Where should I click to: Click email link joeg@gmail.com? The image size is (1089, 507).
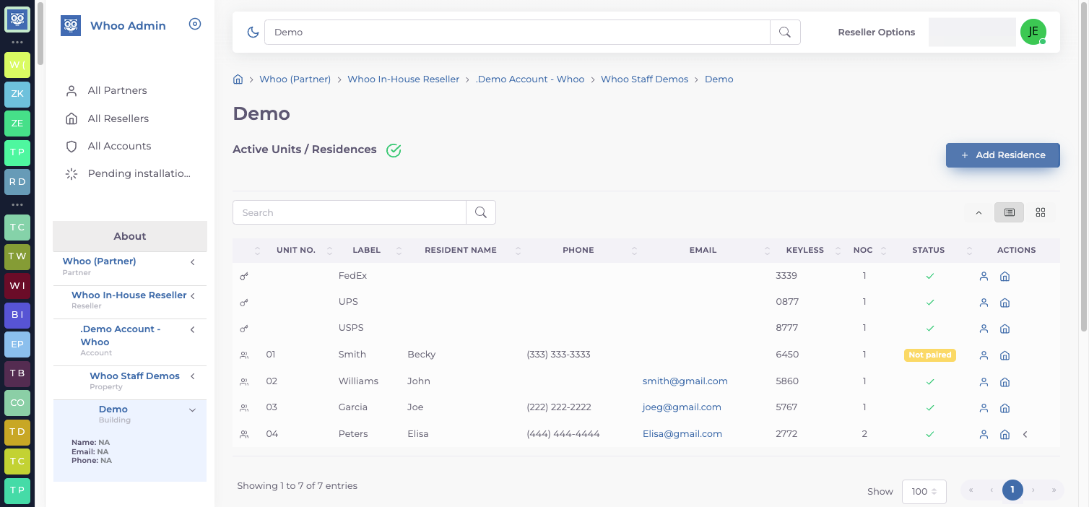682,407
